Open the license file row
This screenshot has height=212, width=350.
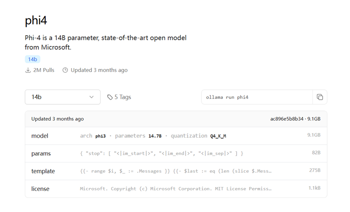(40, 189)
